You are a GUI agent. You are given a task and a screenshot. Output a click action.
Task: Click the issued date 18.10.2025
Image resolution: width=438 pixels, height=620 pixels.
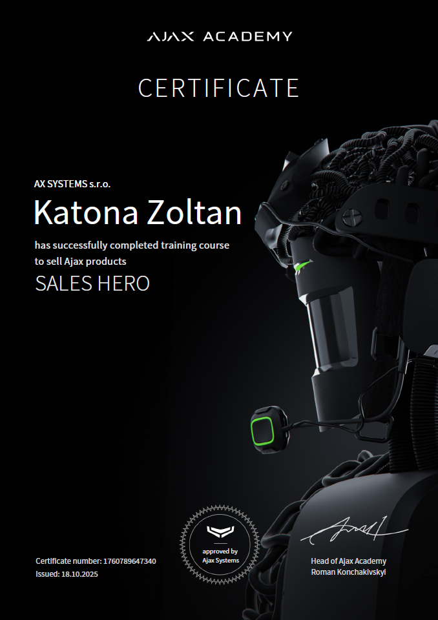pyautogui.click(x=79, y=574)
